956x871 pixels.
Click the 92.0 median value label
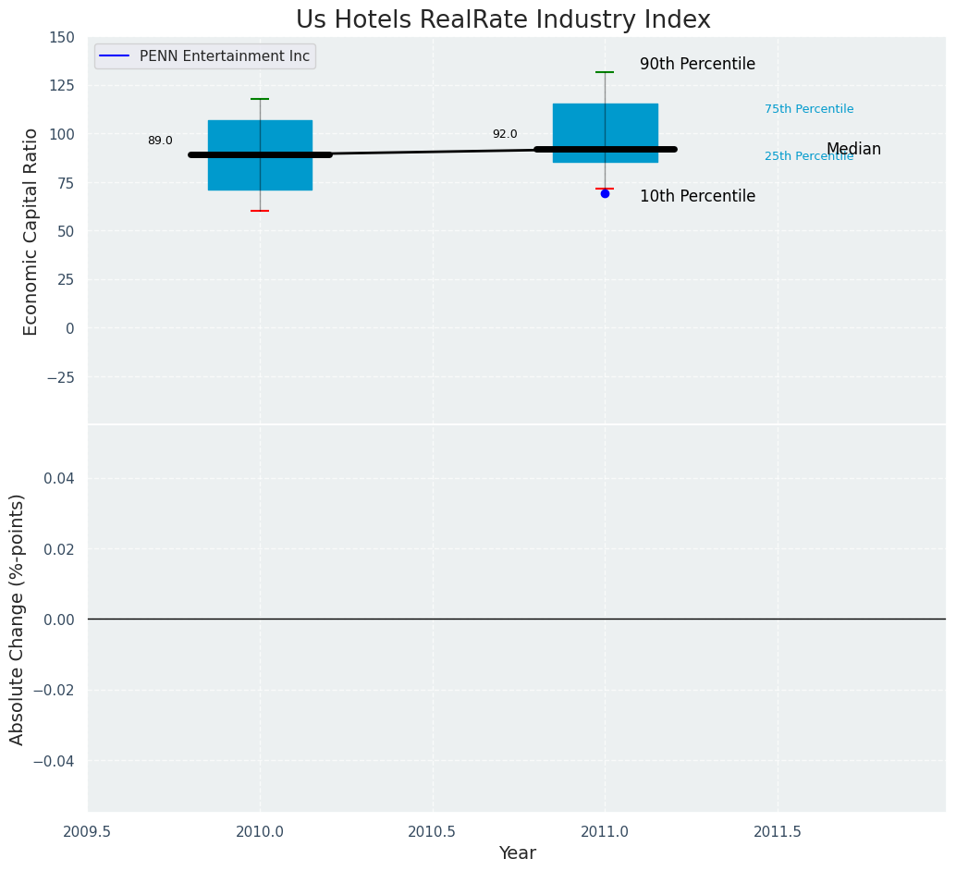505,134
